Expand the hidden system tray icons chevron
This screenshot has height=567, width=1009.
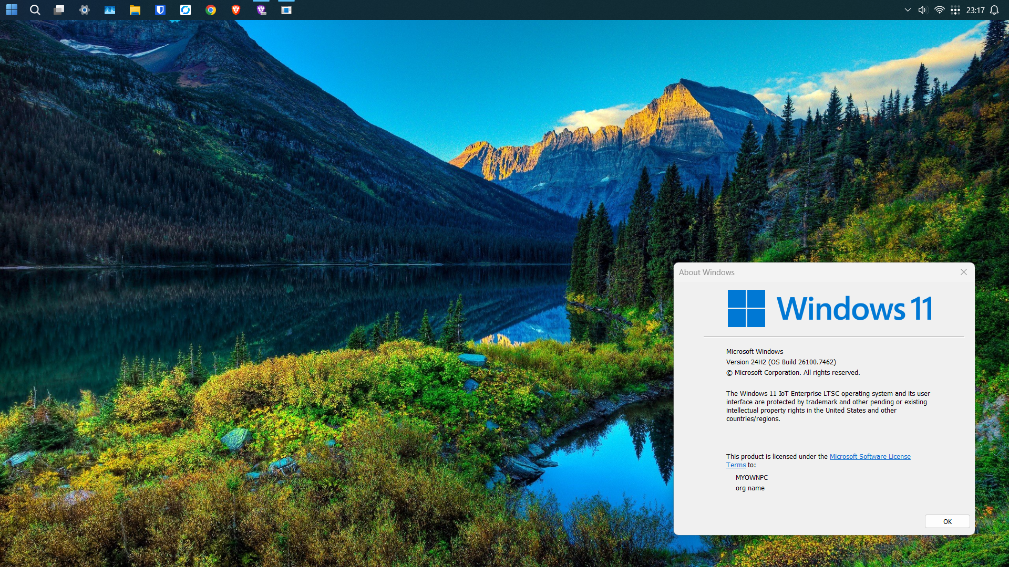pyautogui.click(x=908, y=10)
